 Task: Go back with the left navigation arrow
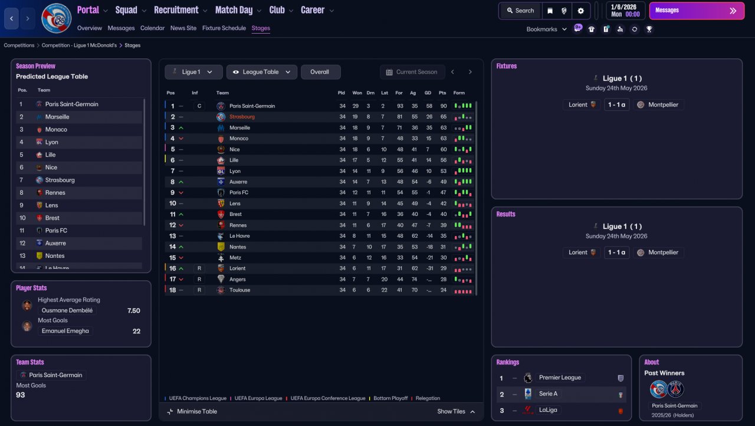pos(12,18)
